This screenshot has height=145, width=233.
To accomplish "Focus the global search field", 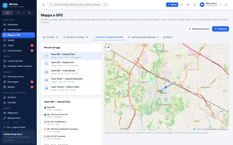I will click(x=79, y=5).
